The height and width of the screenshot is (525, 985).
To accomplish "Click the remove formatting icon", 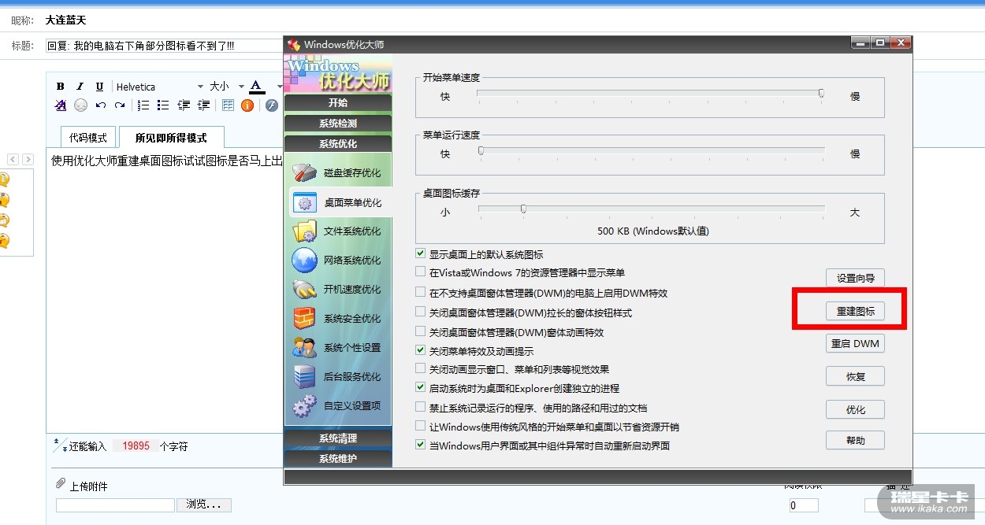I will pos(61,105).
